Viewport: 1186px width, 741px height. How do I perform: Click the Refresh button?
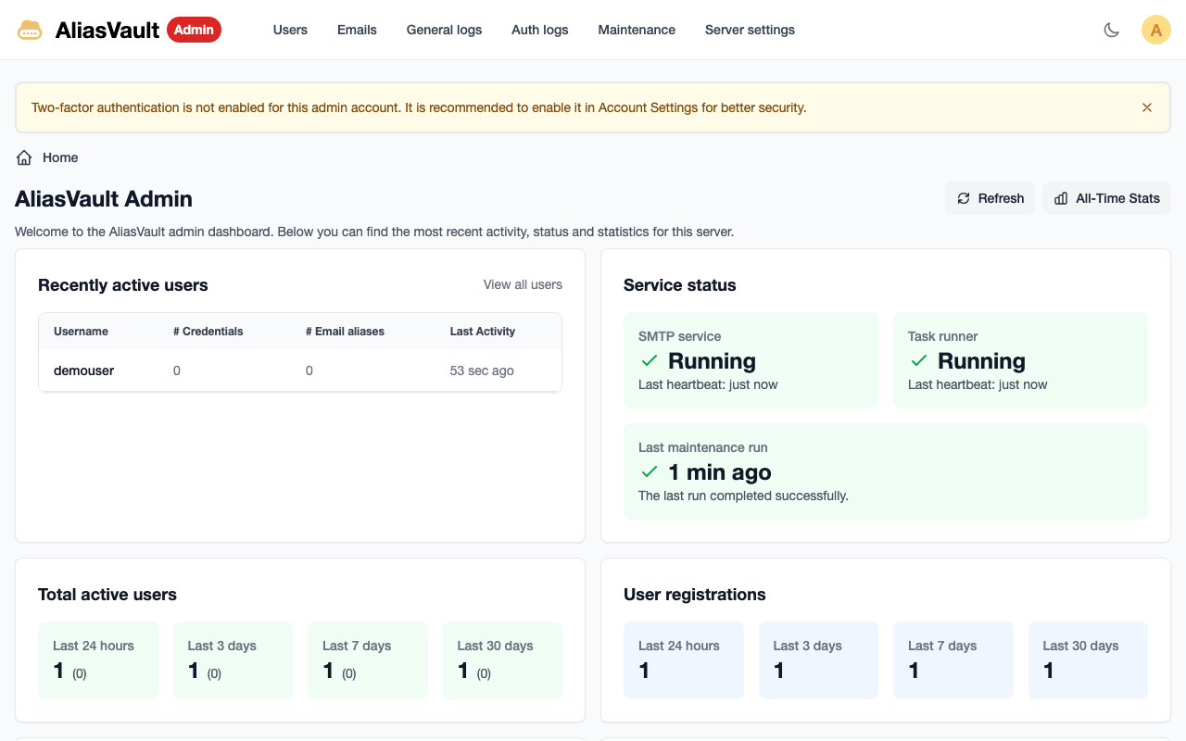[990, 198]
